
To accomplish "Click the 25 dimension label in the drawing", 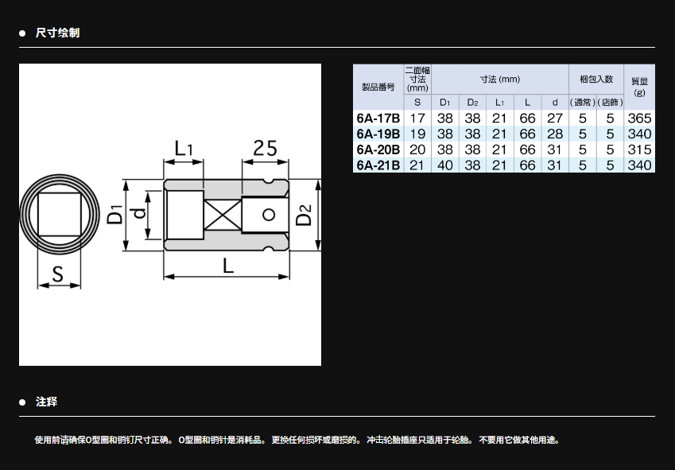I will 264,147.
